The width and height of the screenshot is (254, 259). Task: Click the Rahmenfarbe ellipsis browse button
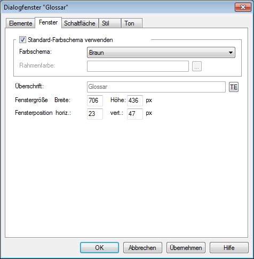(x=197, y=66)
